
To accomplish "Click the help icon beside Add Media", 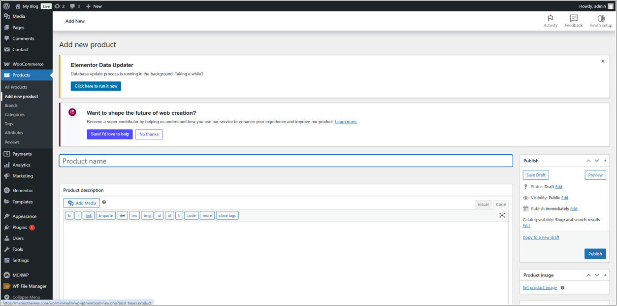I will pyautogui.click(x=104, y=203).
